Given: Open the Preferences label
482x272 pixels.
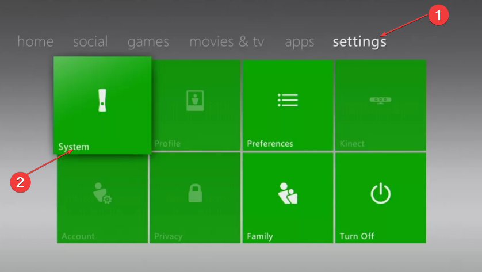Looking at the screenshot, I should (x=270, y=144).
